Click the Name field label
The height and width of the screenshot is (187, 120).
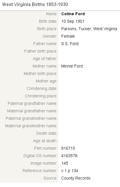tap(52, 14)
